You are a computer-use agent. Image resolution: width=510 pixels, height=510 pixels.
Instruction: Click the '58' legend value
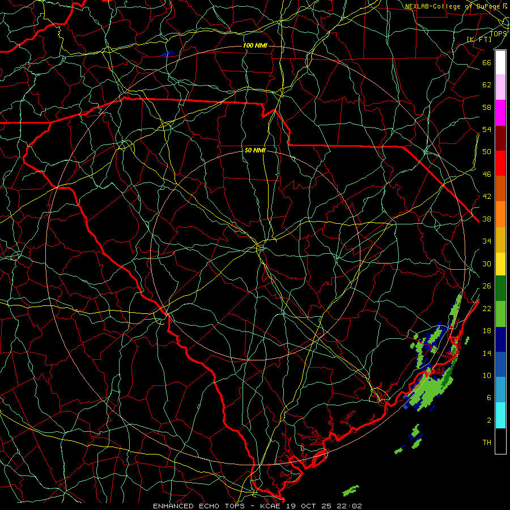tap(487, 107)
